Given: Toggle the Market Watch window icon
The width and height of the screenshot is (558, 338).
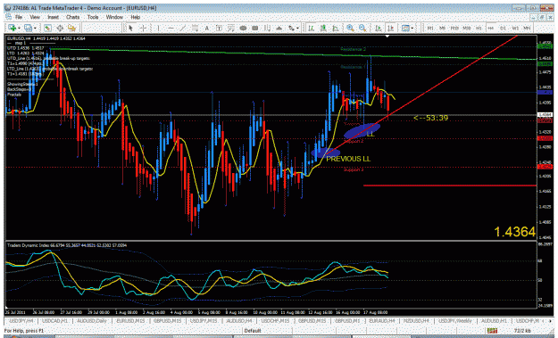Looking at the screenshot, I should coord(47,28).
